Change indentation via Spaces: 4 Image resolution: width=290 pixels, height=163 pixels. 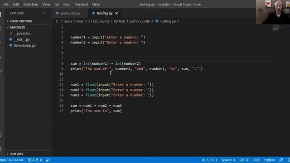(x=228, y=160)
